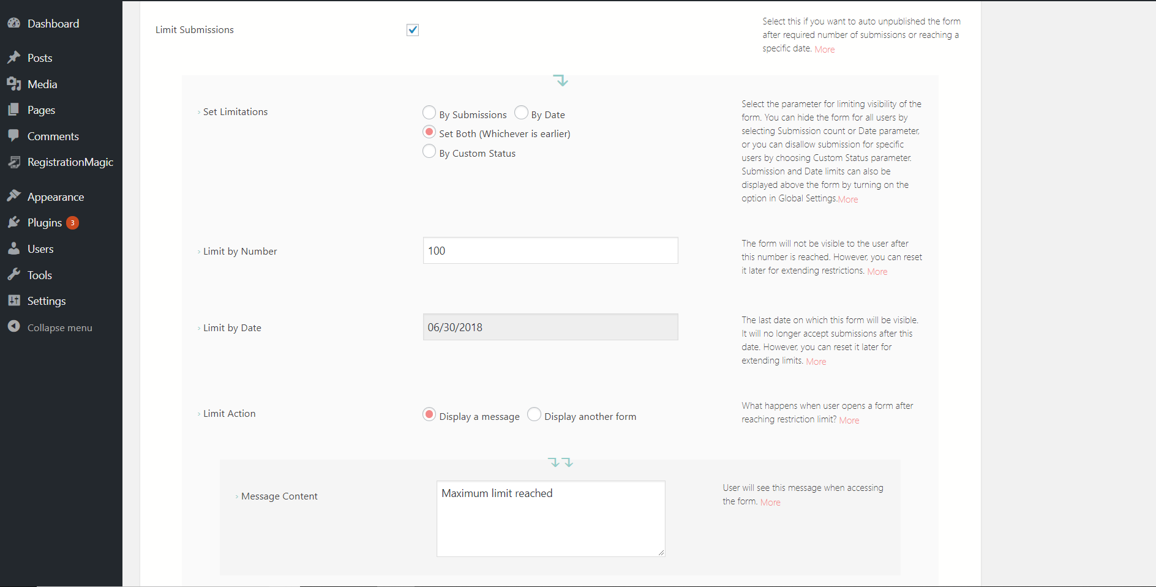Open More link under Limit by Number help
This screenshot has width=1156, height=587.
click(x=877, y=272)
